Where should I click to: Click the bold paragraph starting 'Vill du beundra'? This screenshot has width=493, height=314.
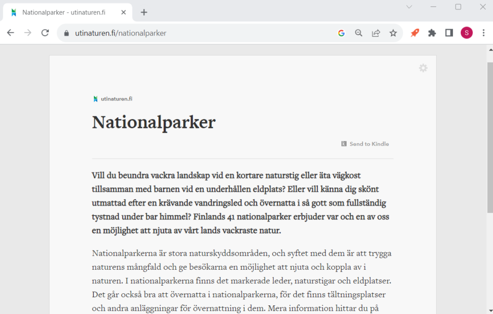[241, 203]
